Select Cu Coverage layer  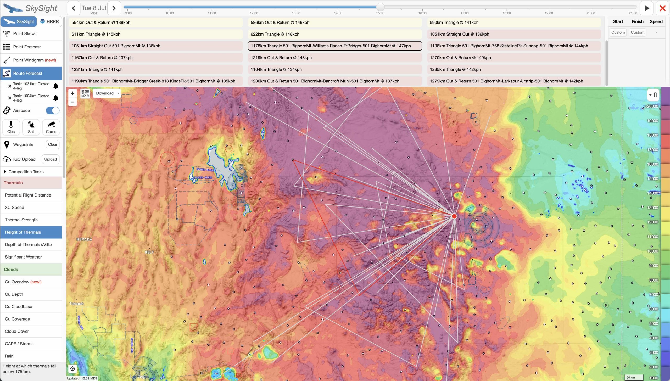31,319
